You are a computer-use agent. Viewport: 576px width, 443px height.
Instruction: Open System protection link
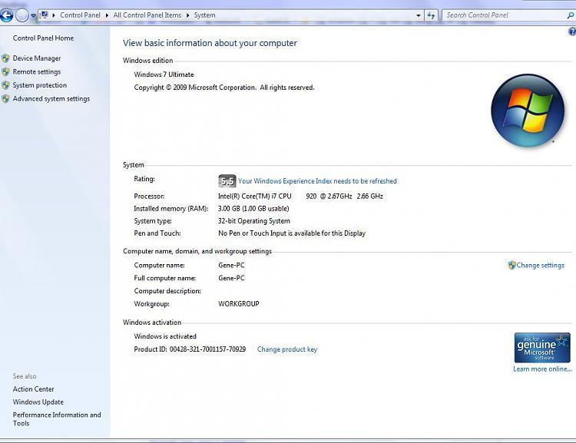click(x=40, y=85)
